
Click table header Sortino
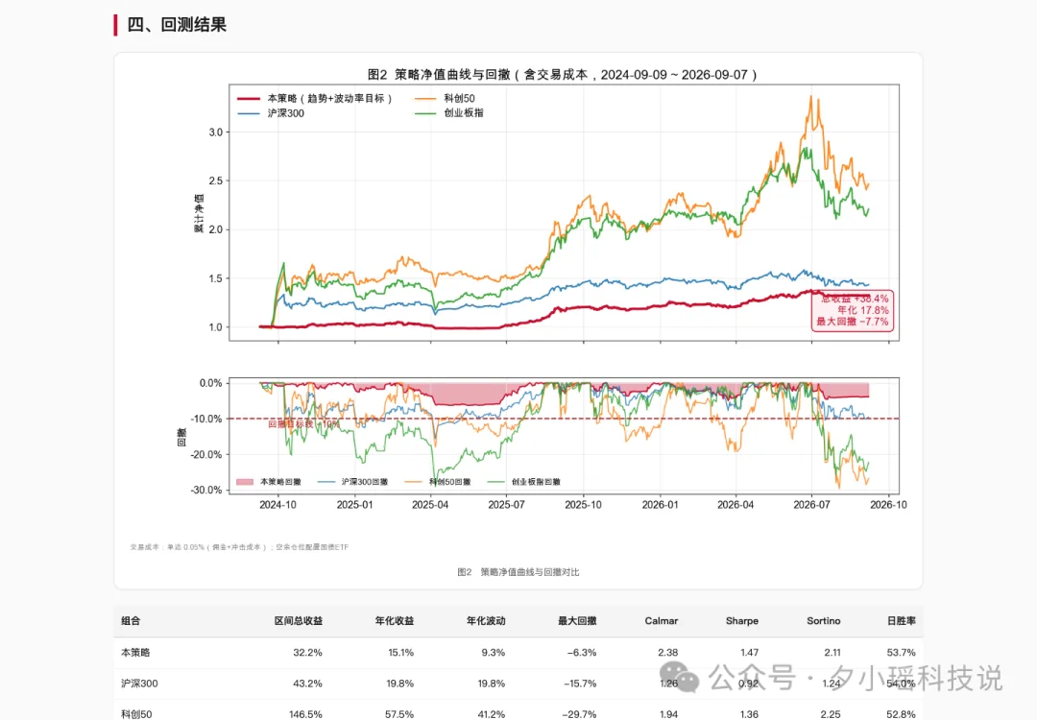[824, 621]
